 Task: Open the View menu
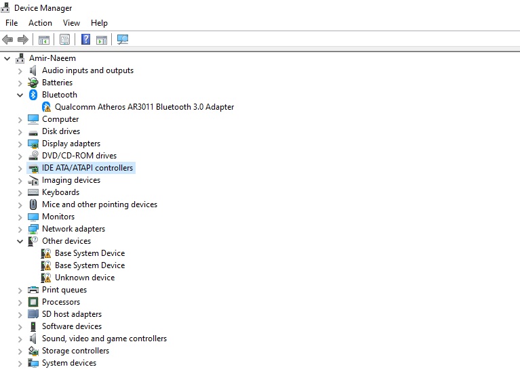[x=71, y=23]
